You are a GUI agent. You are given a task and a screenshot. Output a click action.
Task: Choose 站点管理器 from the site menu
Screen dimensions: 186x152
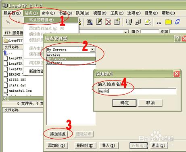tap(41, 20)
